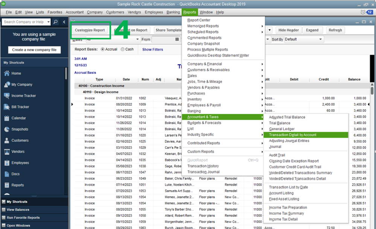Open the Customers shortcut icon

pos(7,140)
